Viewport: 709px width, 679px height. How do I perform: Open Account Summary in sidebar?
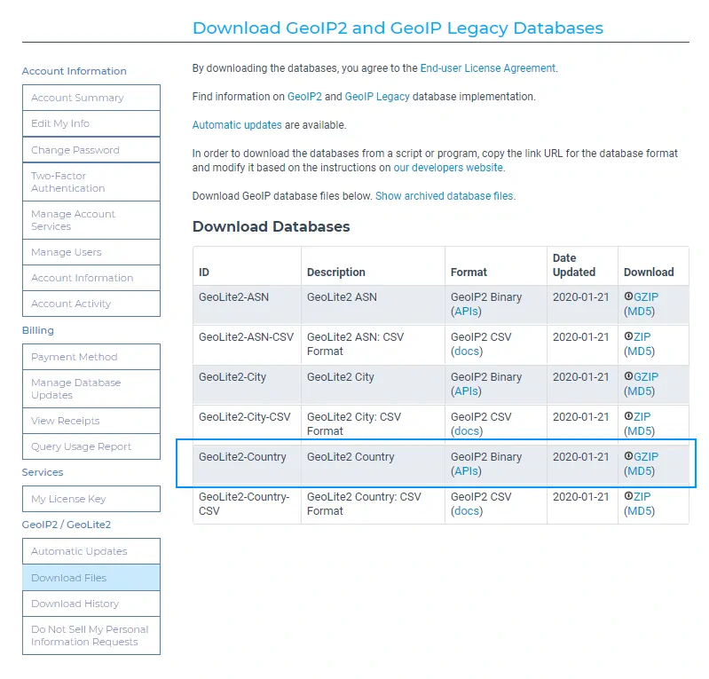pyautogui.click(x=91, y=98)
